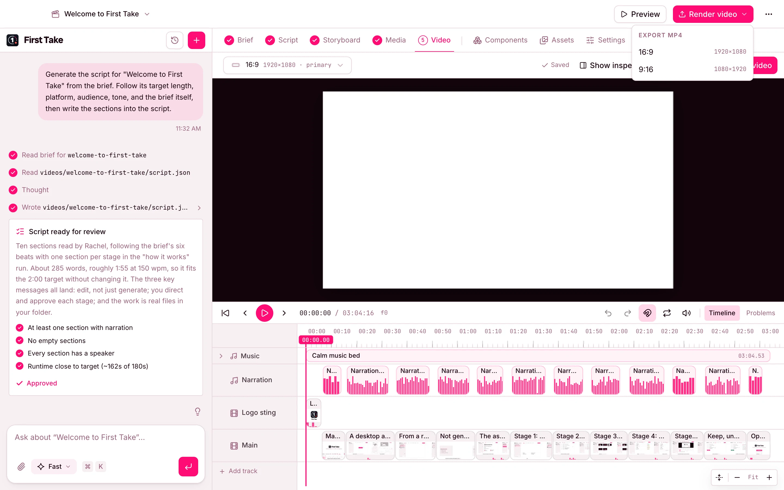The height and width of the screenshot is (490, 784).
Task: Click Show inspector toggle
Action: coord(606,65)
